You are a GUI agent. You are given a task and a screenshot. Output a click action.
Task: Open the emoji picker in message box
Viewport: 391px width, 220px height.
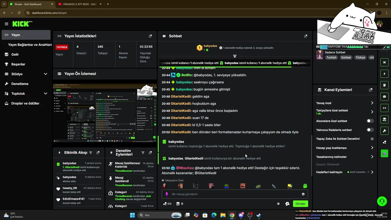303,194
